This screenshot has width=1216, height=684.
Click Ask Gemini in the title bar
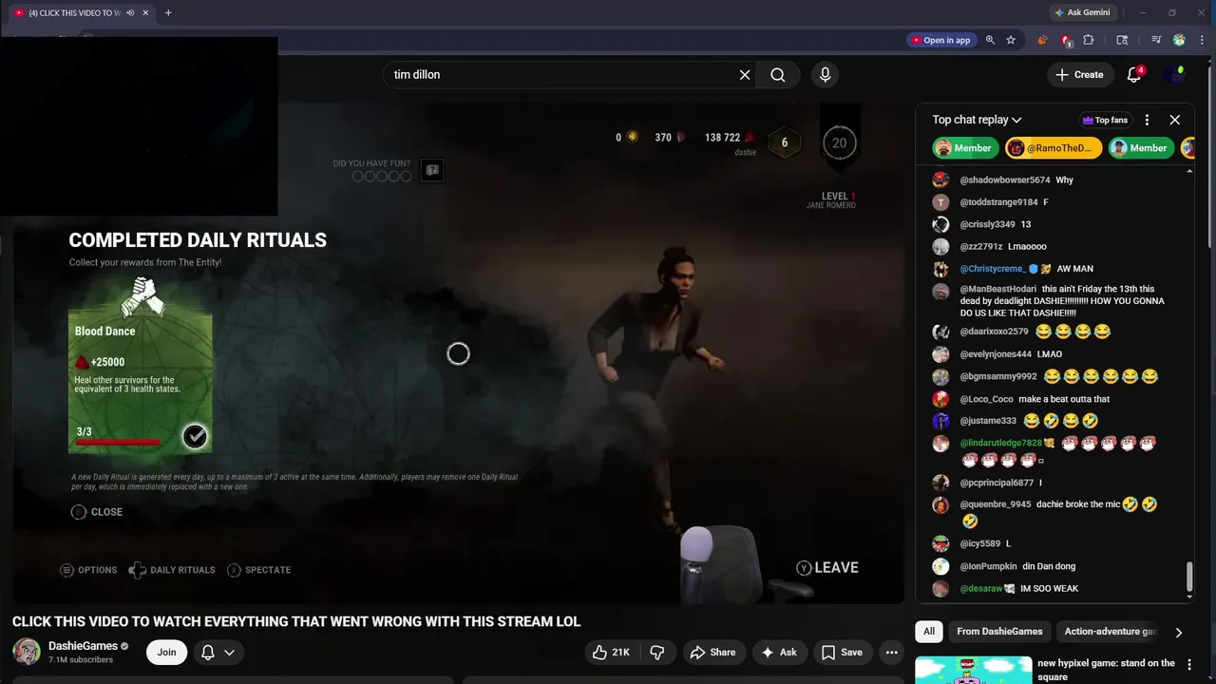coord(1081,12)
